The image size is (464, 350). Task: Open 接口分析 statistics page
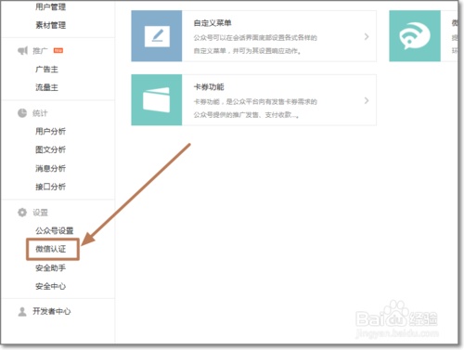tap(50, 187)
